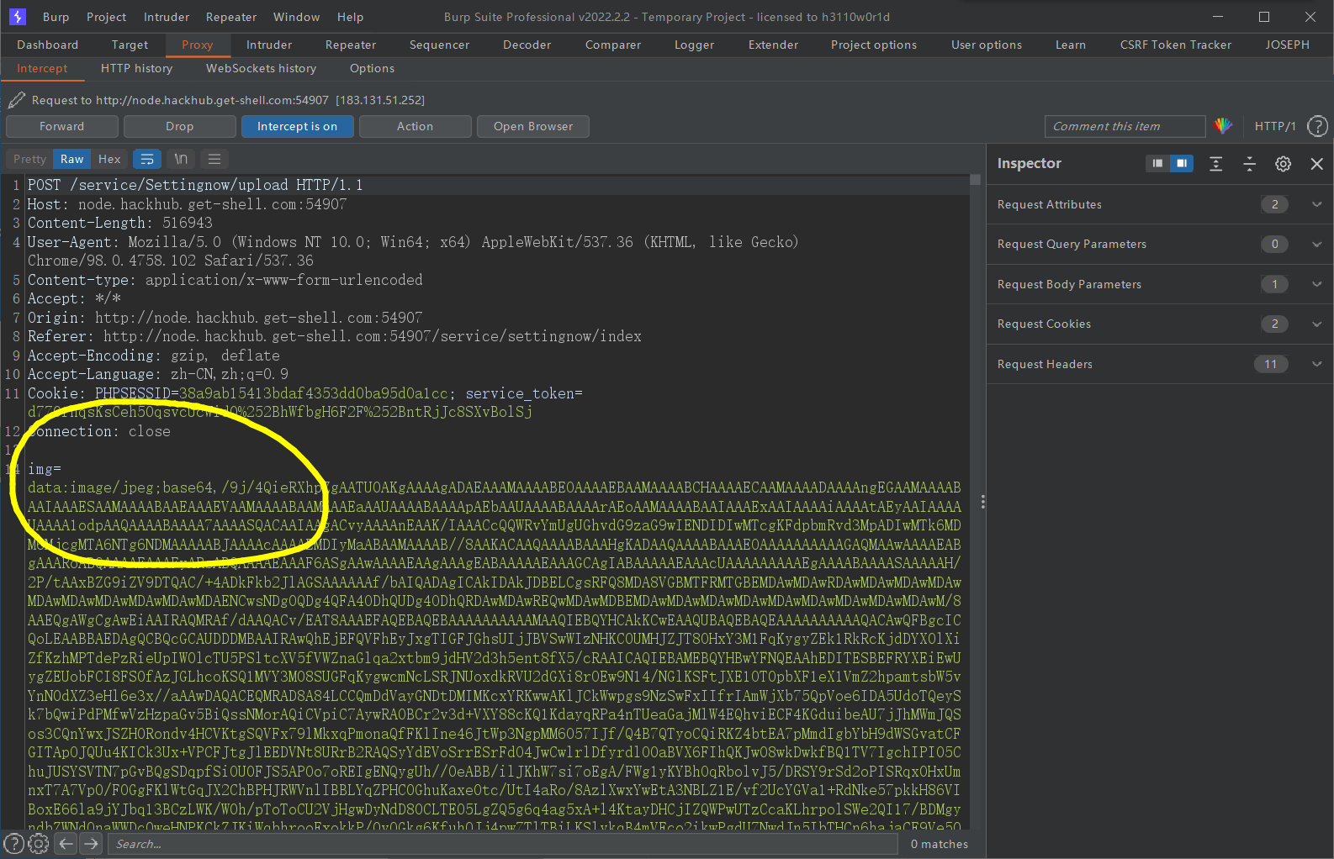Switch to the Dashboard tab
The height and width of the screenshot is (859, 1334).
tap(48, 45)
